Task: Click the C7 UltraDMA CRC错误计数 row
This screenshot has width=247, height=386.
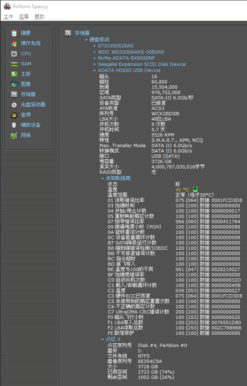Action: click(174, 312)
